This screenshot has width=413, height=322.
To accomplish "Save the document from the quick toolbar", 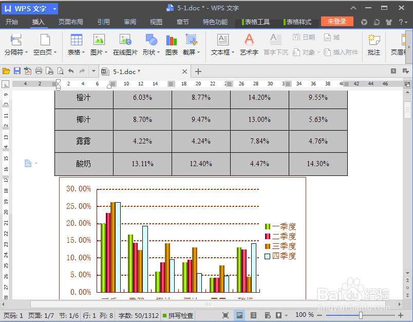I will 17,71.
